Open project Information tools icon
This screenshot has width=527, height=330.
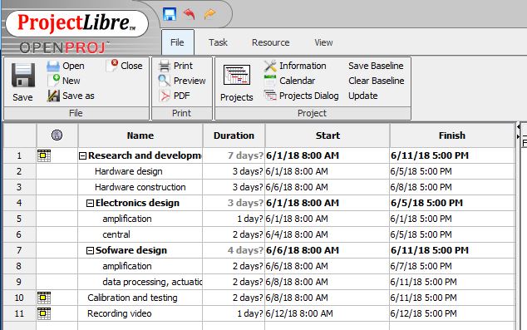coord(270,66)
